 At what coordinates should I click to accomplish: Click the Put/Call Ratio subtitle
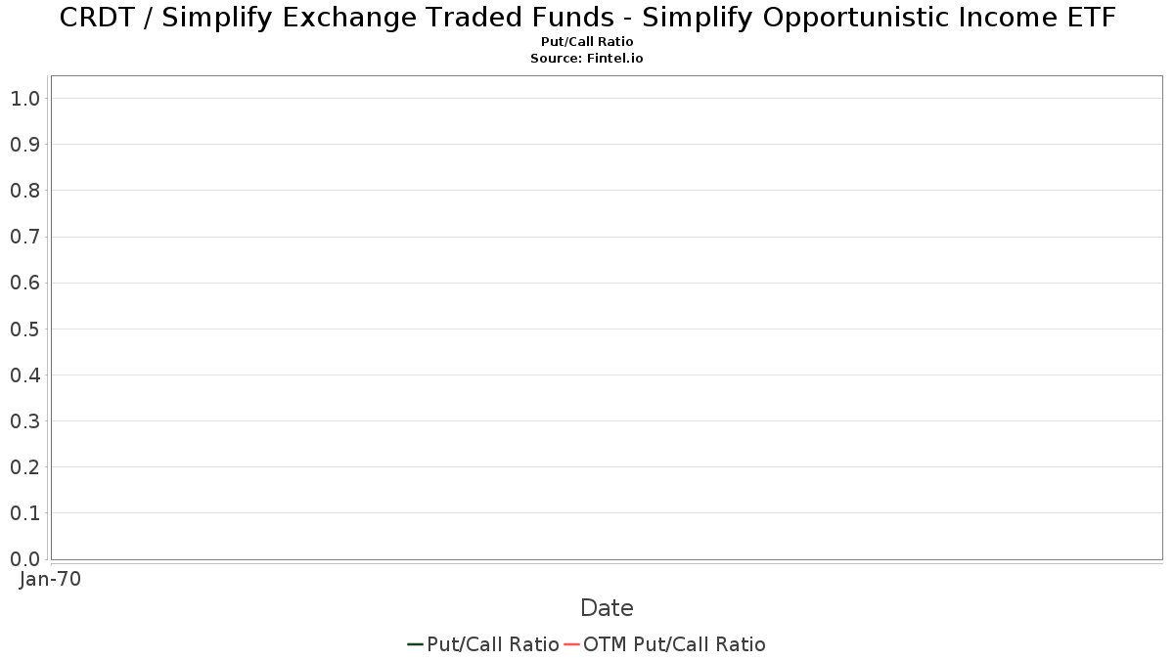click(x=587, y=42)
